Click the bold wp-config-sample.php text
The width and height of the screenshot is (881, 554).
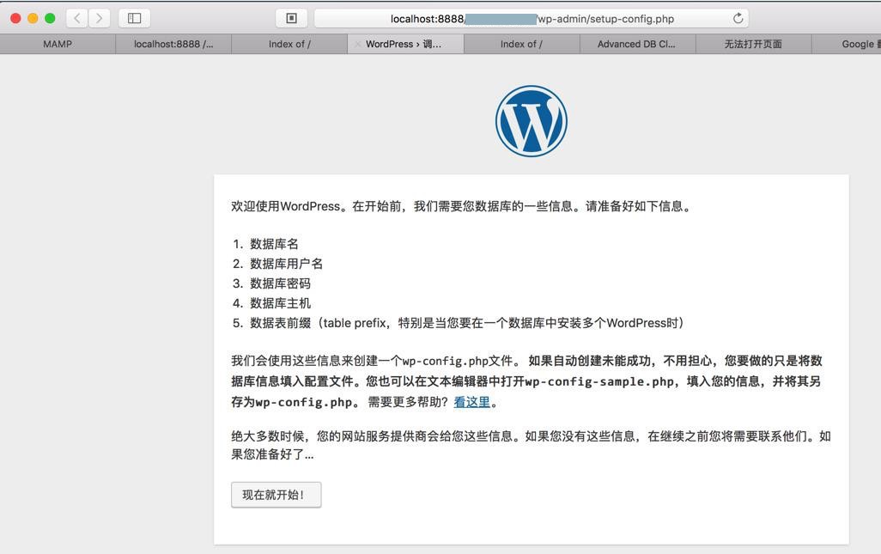coord(599,381)
